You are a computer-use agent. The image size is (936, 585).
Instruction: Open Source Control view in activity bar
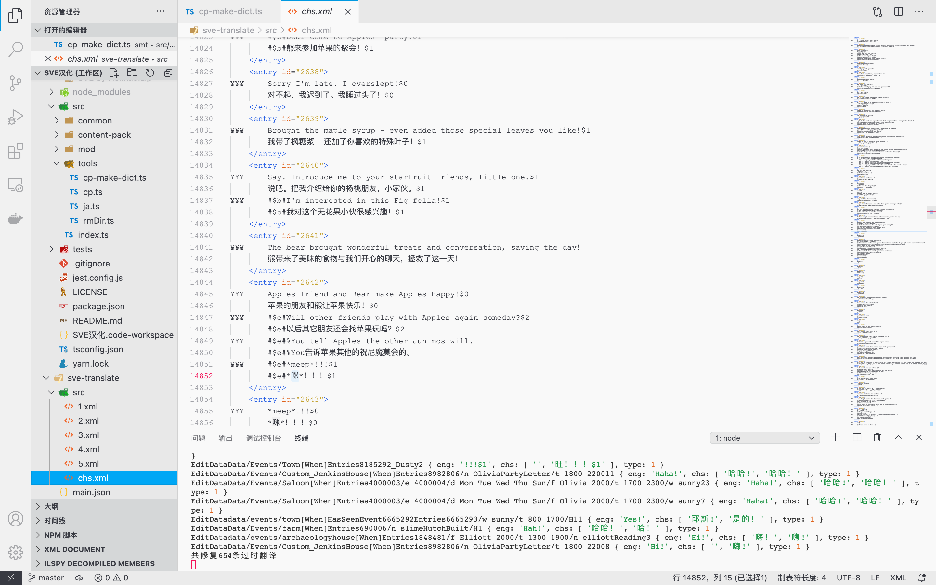(16, 83)
